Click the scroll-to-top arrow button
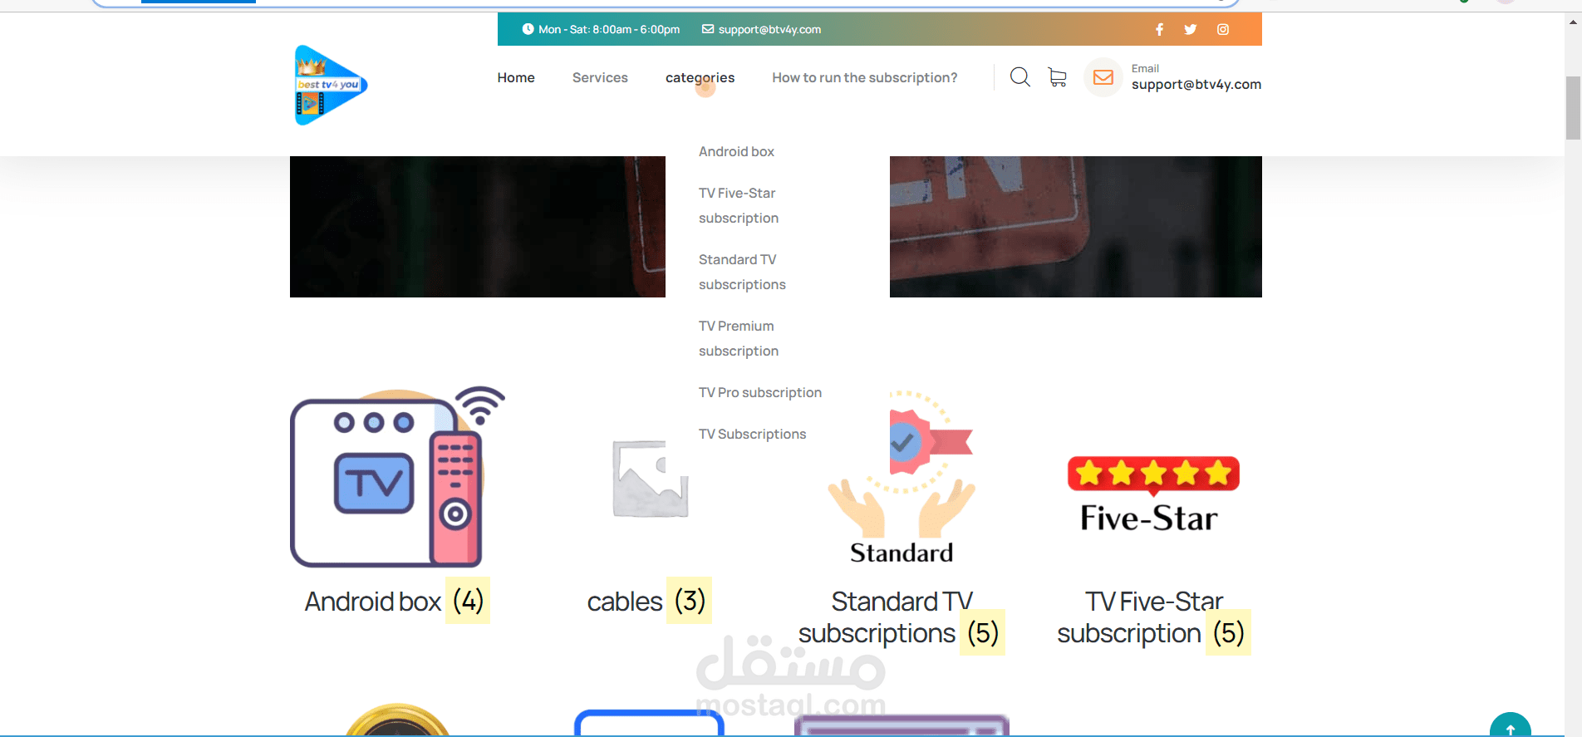This screenshot has width=1582, height=737. coord(1511,725)
